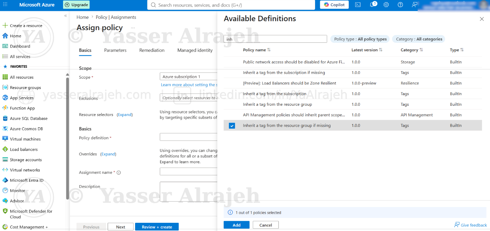Open notifications bell icon

point(372,5)
